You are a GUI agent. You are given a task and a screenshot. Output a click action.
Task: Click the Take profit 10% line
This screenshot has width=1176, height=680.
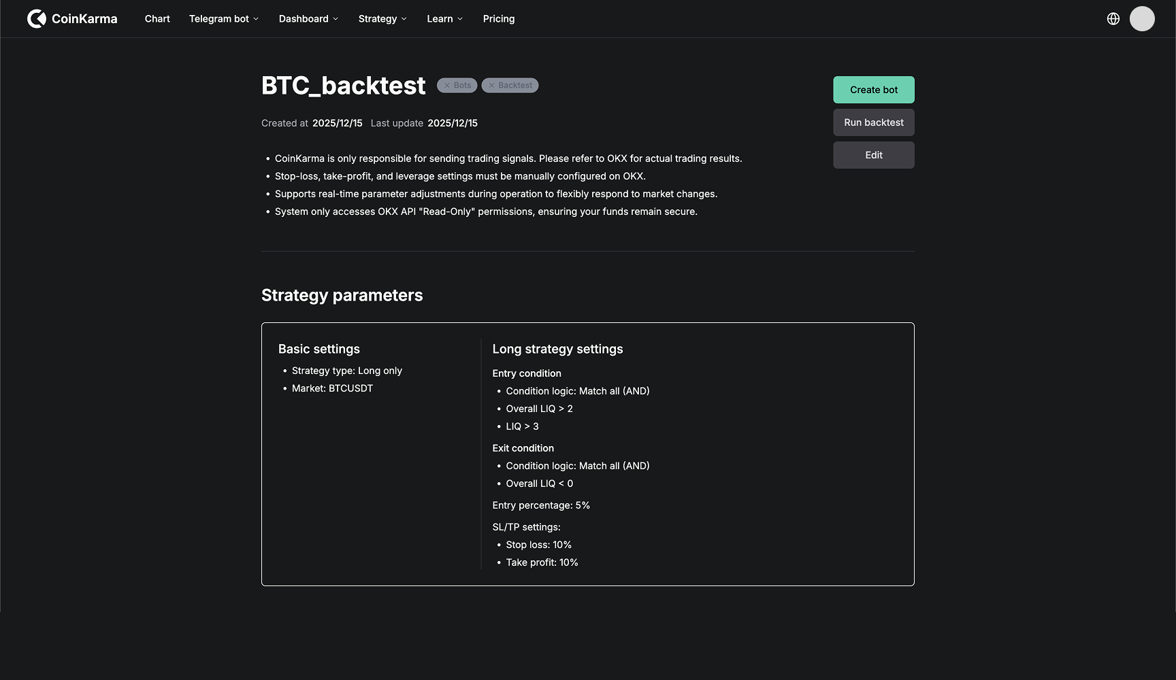pos(542,562)
